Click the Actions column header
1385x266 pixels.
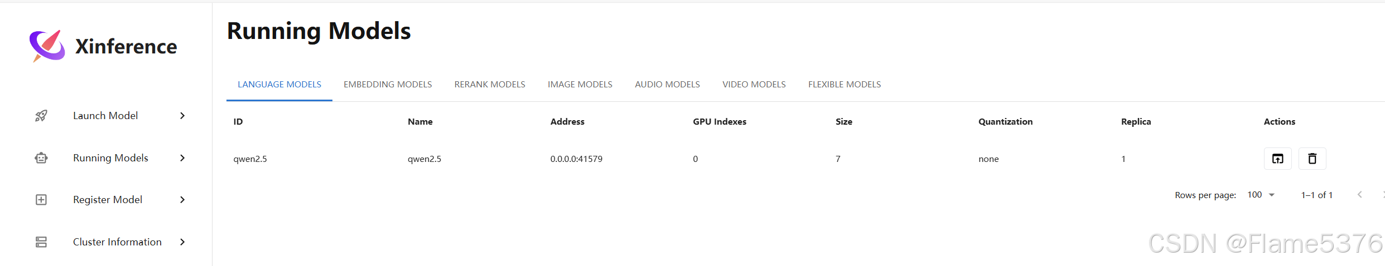click(1280, 122)
